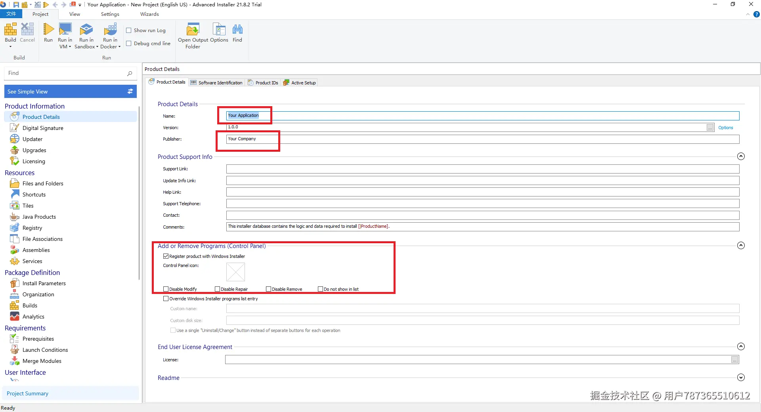Click the Cancel build icon
Screen dimensions: 761x412
[x=27, y=29]
